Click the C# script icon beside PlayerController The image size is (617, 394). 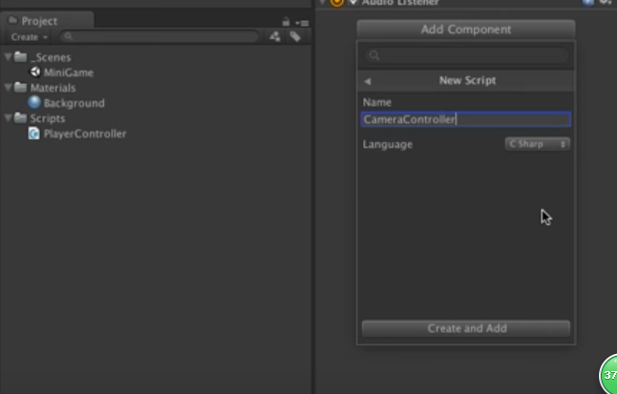tap(33, 134)
